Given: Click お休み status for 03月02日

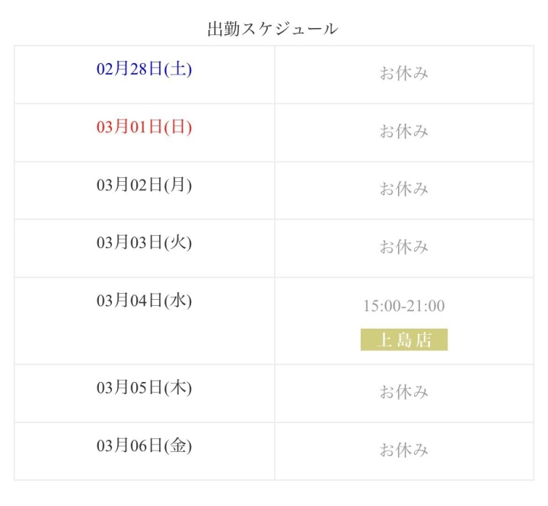Looking at the screenshot, I should coord(403,189).
